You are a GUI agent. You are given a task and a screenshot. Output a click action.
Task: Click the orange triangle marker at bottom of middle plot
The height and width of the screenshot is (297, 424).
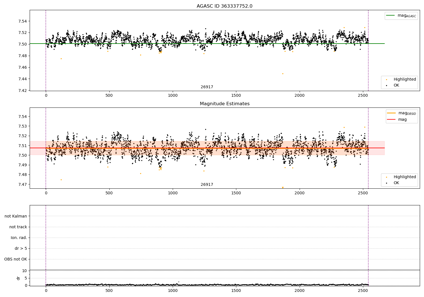click(283, 188)
